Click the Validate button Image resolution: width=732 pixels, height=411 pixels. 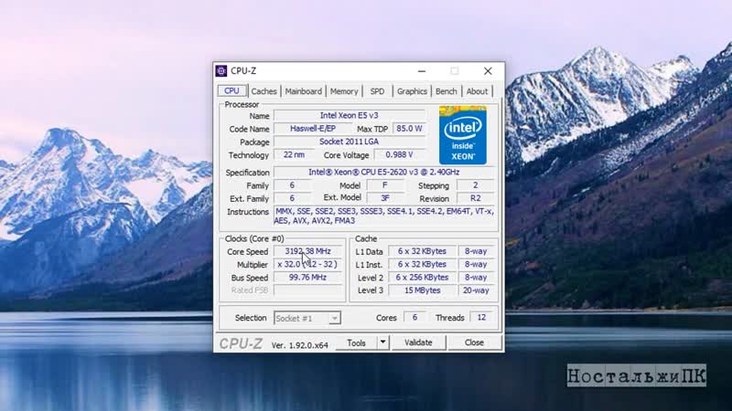pyautogui.click(x=418, y=342)
